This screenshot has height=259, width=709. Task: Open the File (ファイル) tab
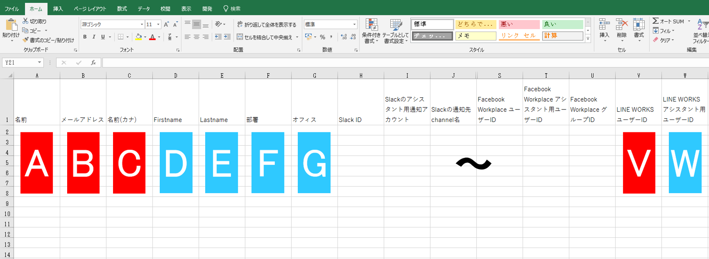[12, 9]
